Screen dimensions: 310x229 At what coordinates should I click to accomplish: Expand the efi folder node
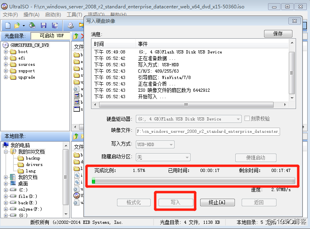pyautogui.click(x=6, y=58)
